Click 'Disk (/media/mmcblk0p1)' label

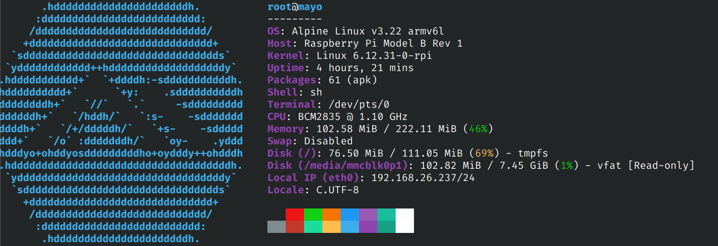pos(338,166)
